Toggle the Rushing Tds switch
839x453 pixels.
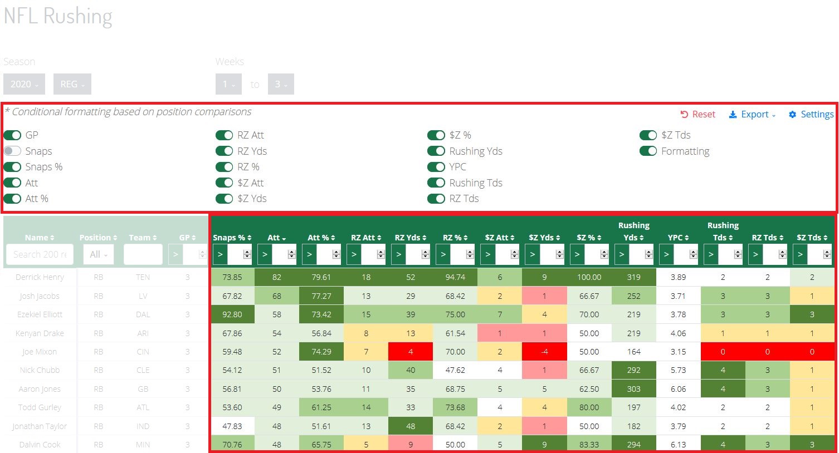[436, 183]
